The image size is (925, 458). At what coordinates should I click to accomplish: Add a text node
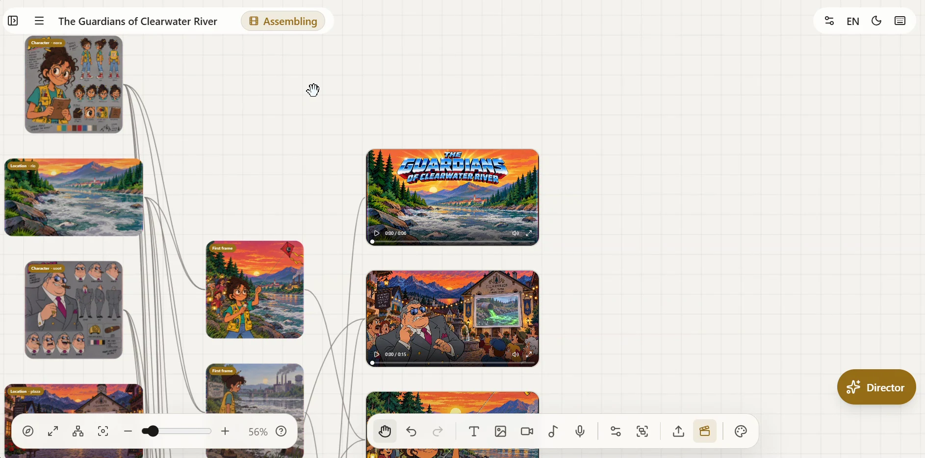click(x=474, y=432)
